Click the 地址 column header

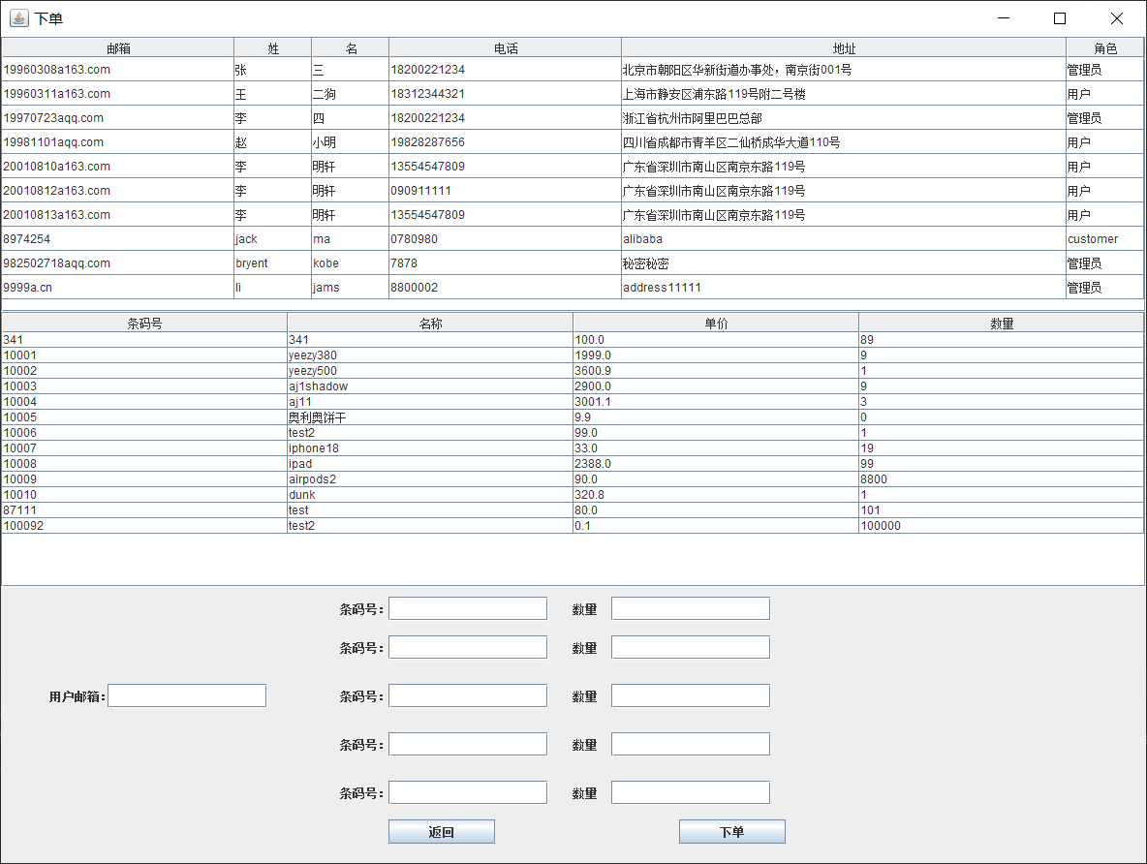click(x=843, y=46)
